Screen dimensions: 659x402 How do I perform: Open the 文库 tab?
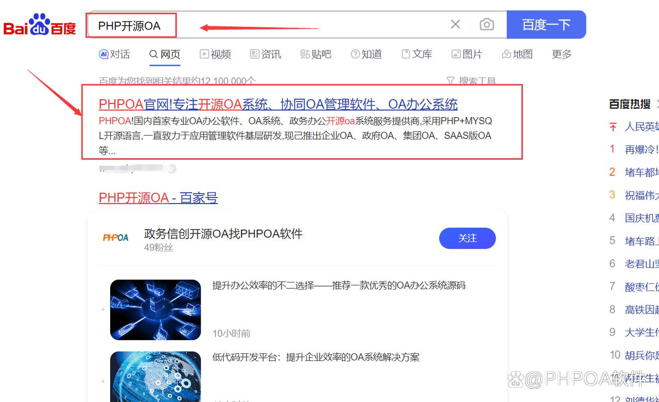point(417,54)
